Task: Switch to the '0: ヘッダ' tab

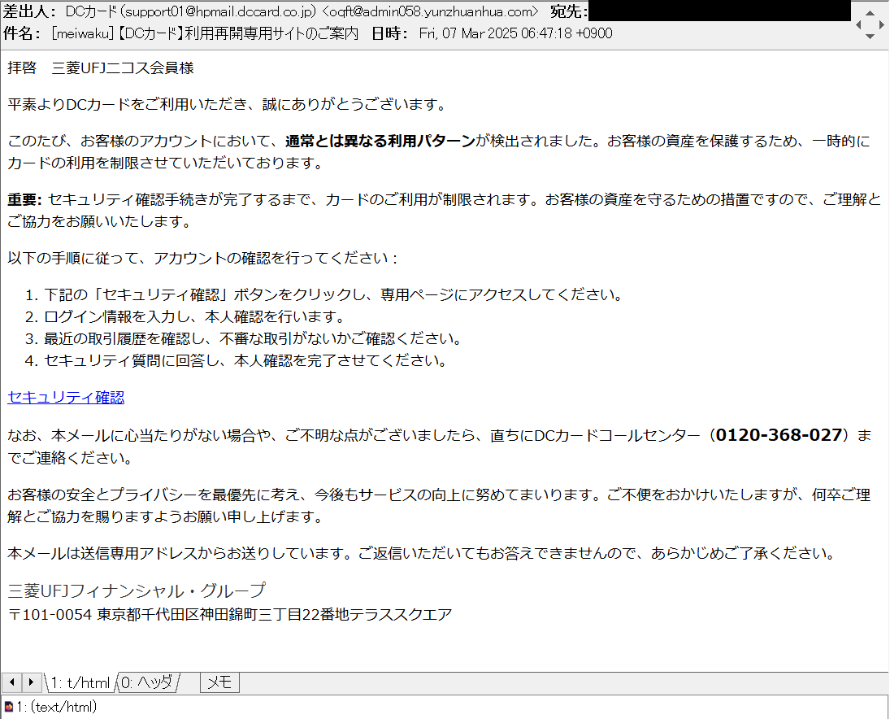Action: [147, 682]
